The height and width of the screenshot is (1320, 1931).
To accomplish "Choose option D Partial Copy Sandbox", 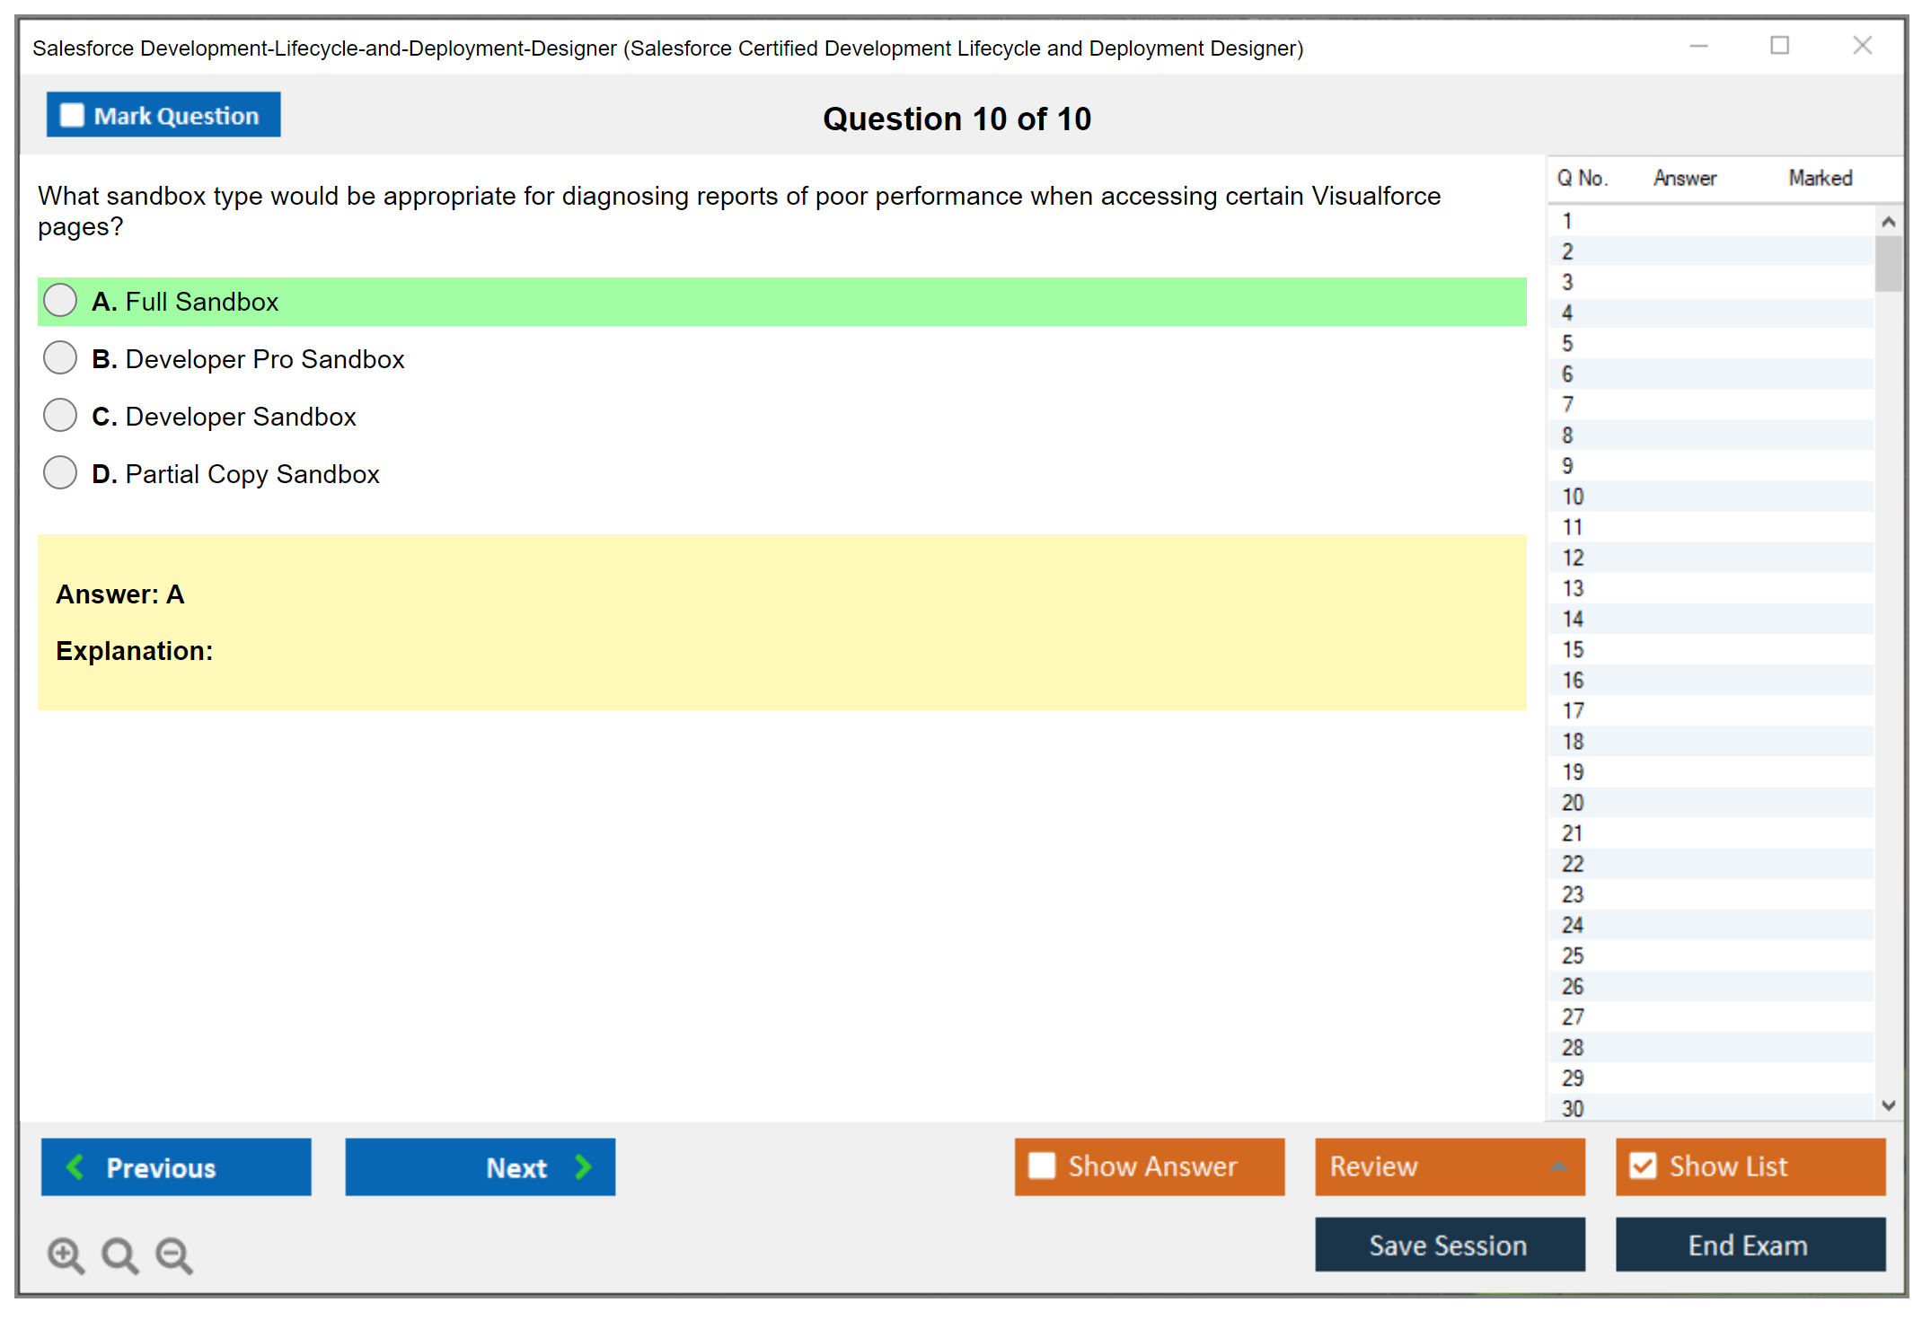I will [x=60, y=472].
